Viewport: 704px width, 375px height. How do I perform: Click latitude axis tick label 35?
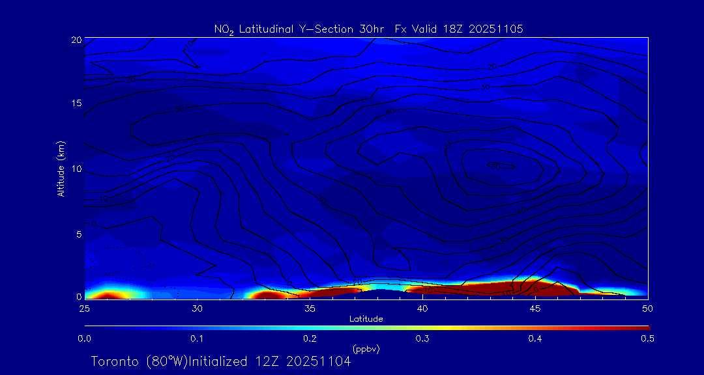(310, 308)
